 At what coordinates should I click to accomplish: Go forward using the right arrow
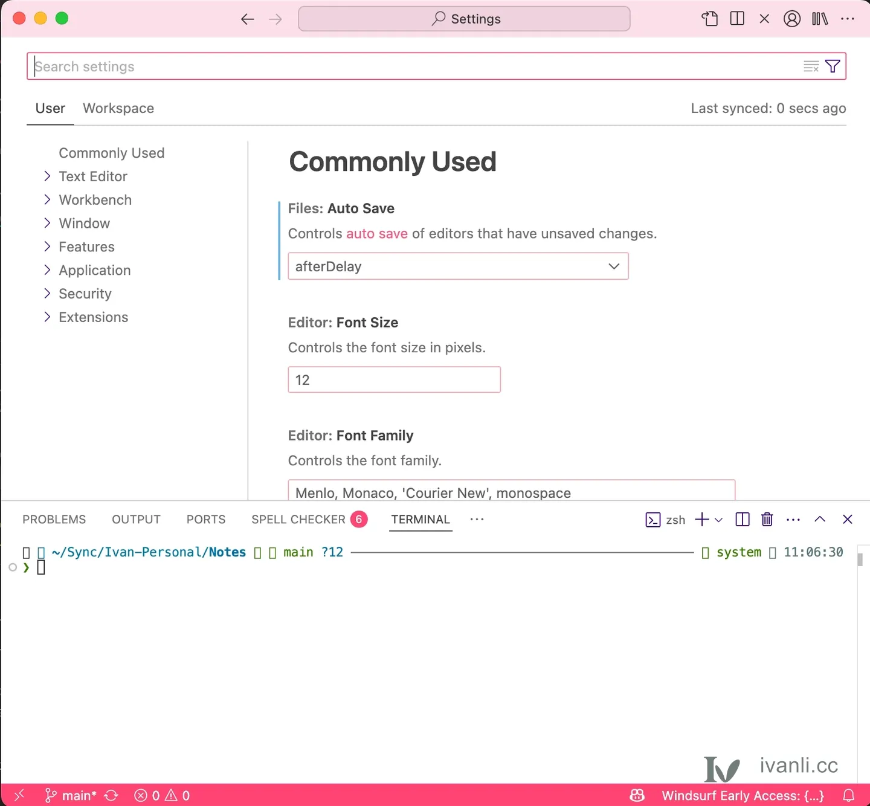(275, 19)
